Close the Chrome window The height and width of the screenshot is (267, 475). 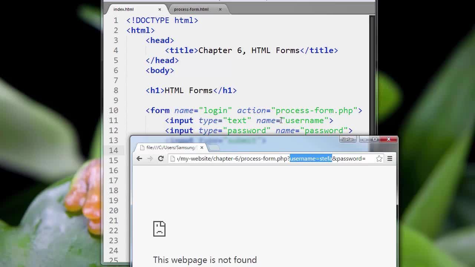click(x=389, y=139)
